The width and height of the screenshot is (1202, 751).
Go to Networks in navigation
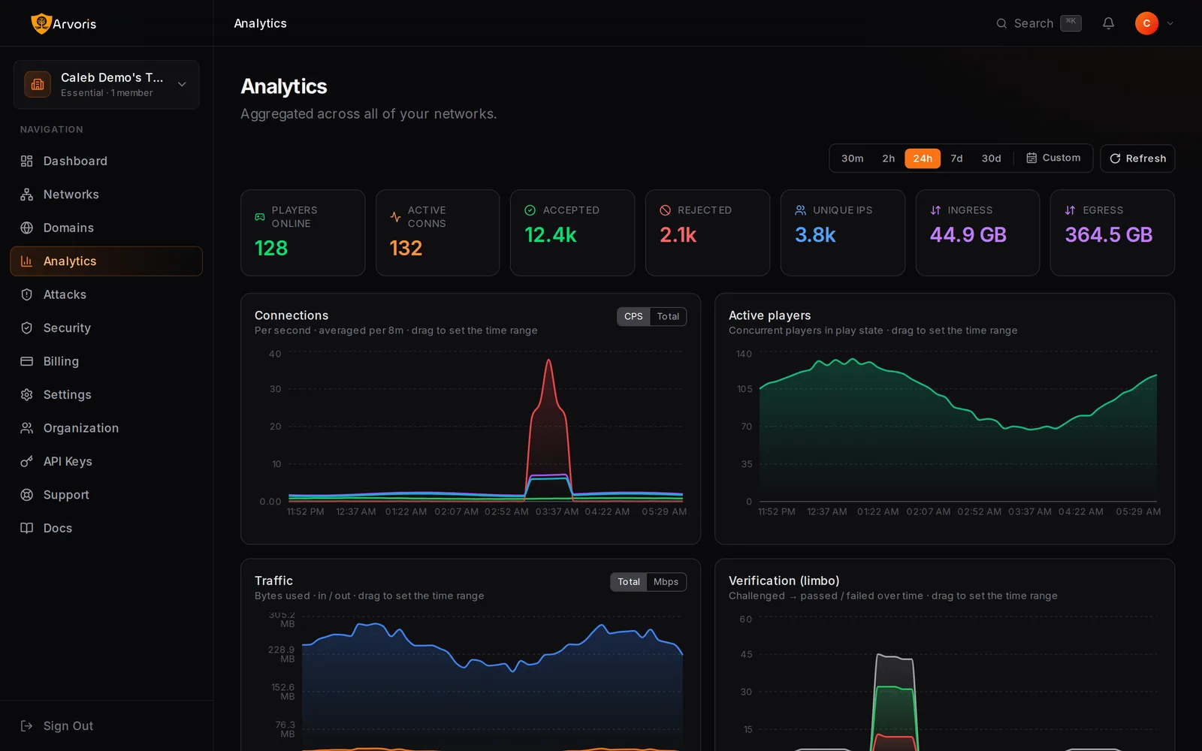coord(106,195)
